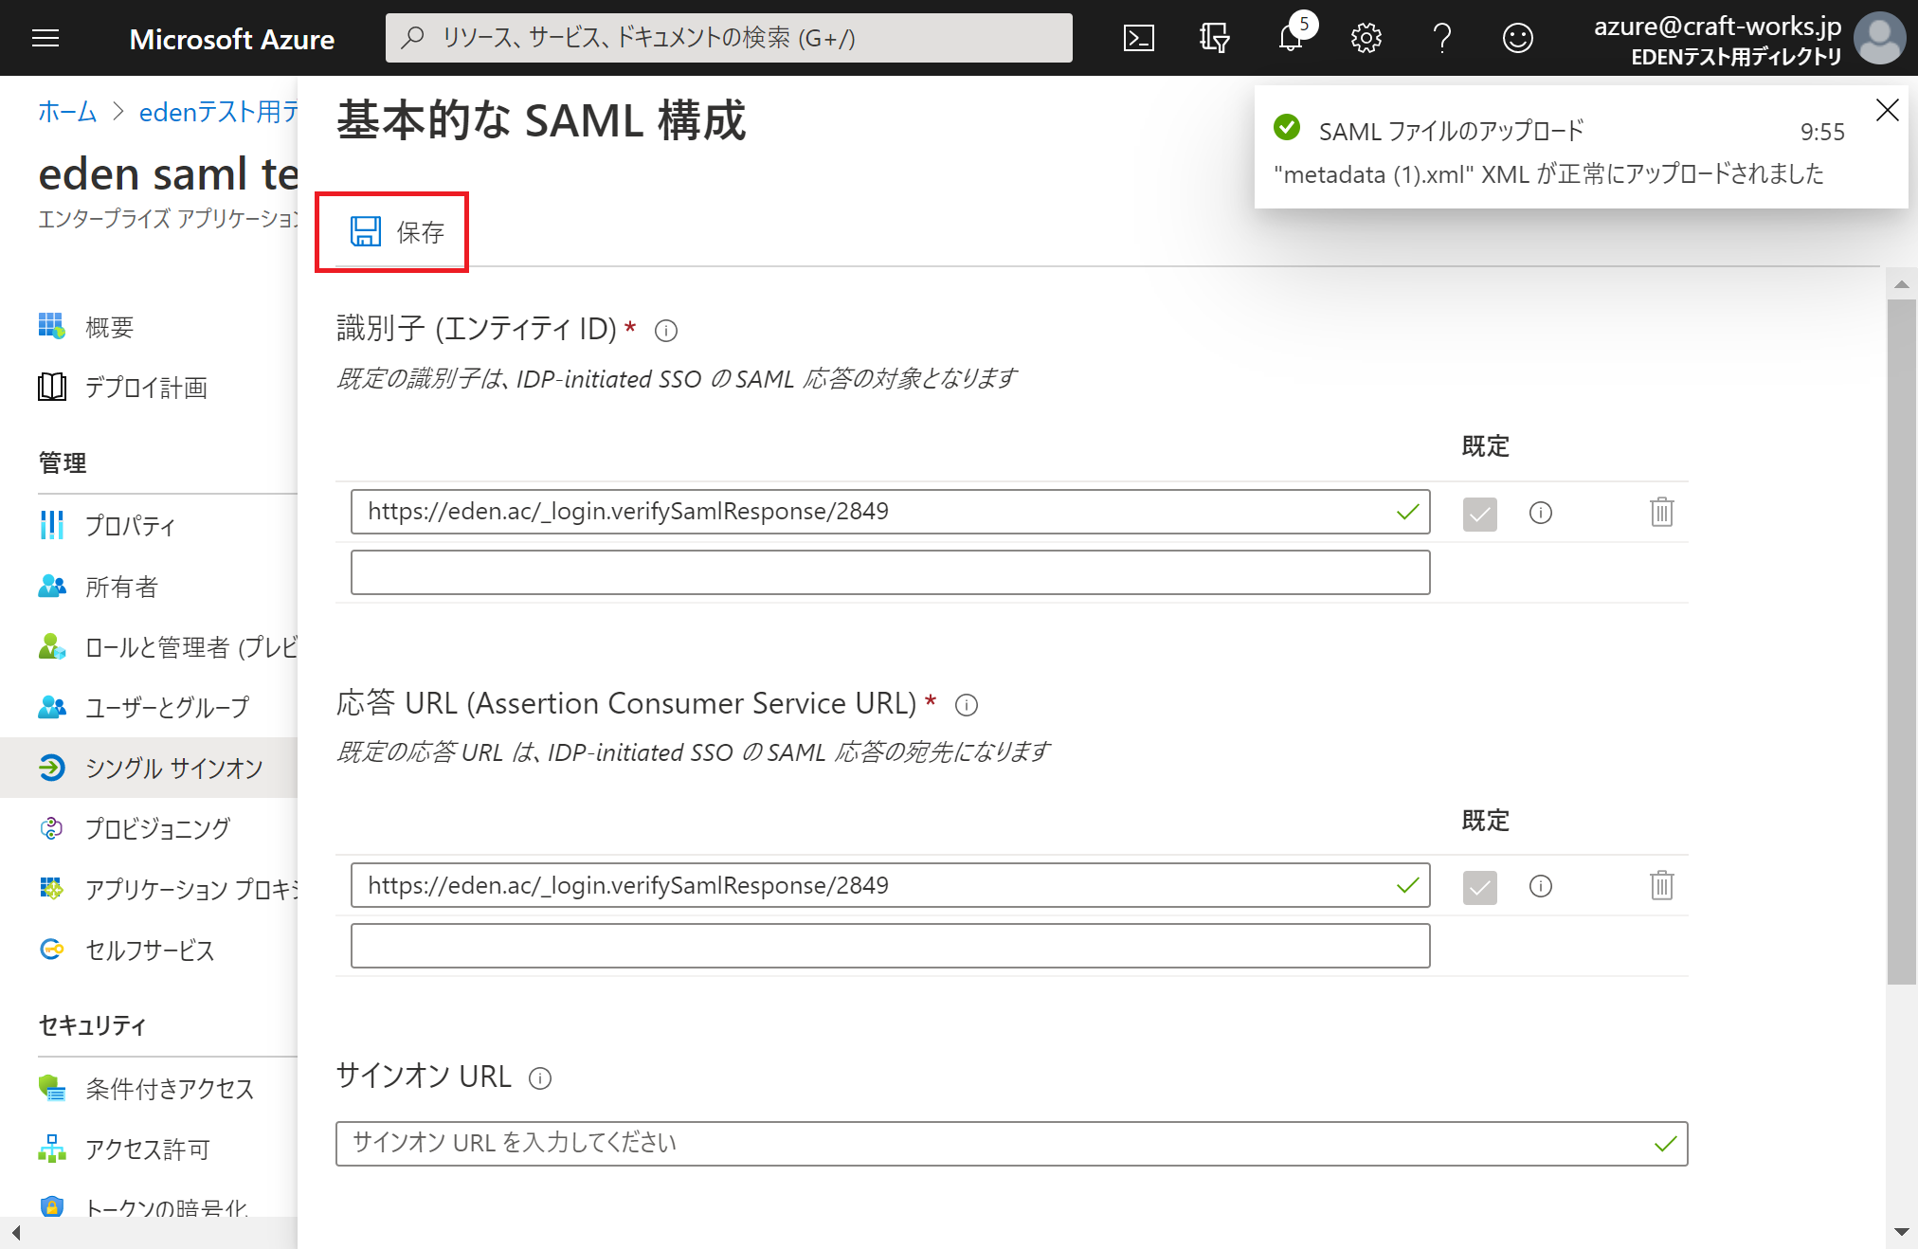Open the help question mark

(x=1441, y=38)
